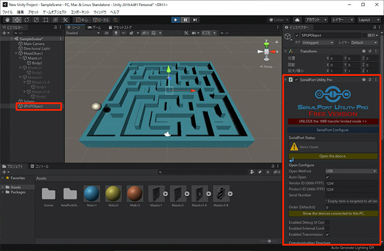Toggle scene lighting bulb icon

[116, 33]
